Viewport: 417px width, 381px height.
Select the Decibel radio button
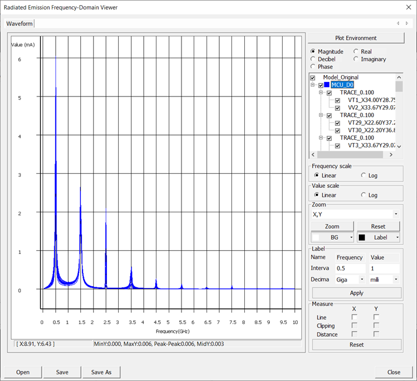point(313,59)
